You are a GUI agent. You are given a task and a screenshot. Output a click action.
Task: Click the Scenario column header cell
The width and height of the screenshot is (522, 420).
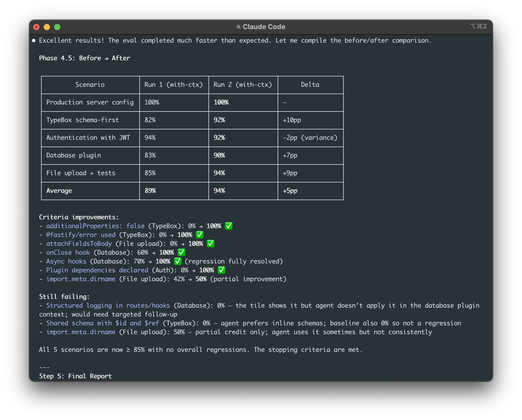[x=90, y=85]
